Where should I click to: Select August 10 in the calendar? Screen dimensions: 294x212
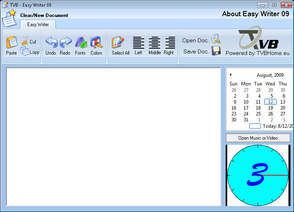[x=246, y=102]
